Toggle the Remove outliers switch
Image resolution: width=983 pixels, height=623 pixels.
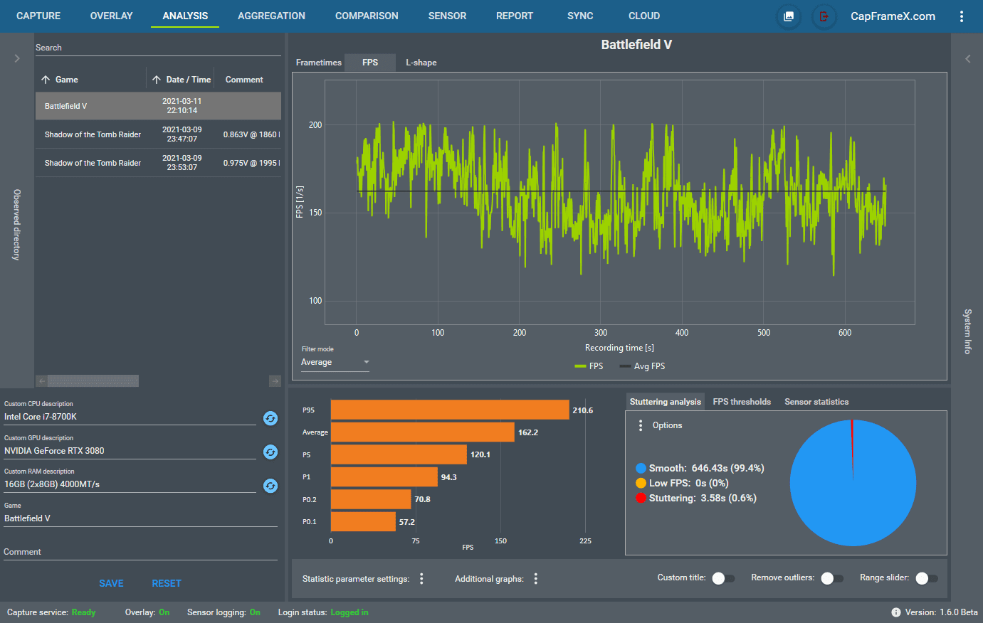(832, 578)
